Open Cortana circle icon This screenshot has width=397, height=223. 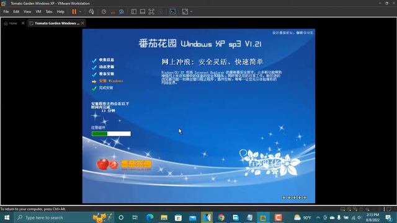pos(121,217)
